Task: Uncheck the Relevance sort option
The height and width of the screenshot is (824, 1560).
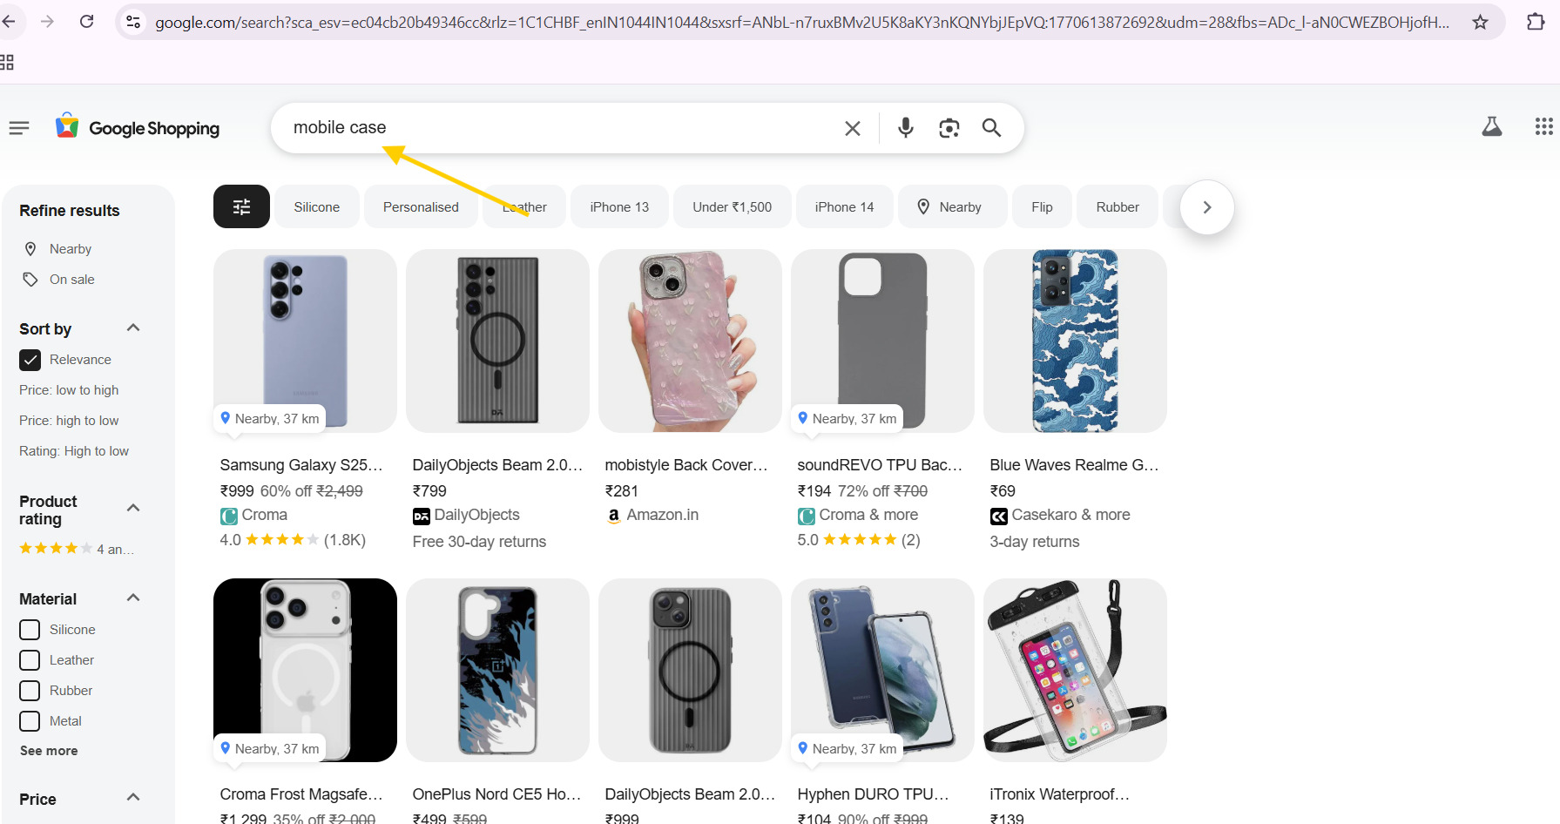Action: click(30, 359)
